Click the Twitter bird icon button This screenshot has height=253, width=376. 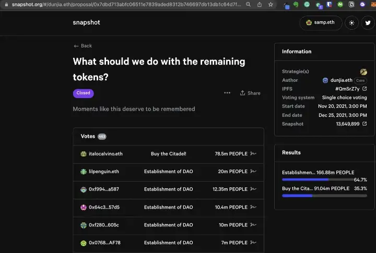pos(368,23)
